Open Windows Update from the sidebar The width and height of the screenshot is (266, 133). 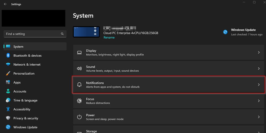coord(25,127)
